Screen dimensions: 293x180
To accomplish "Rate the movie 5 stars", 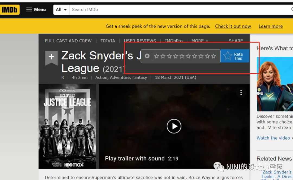I will 182,56.
